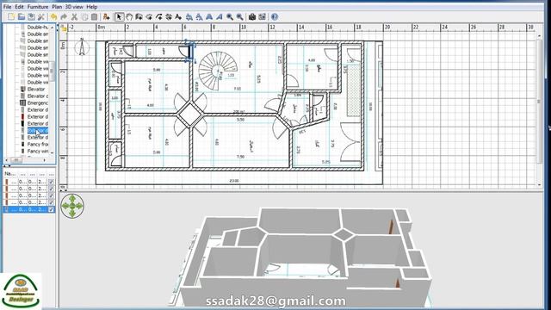The image size is (551, 310).
Task: Activate the Select arrow tool
Action: point(119,17)
